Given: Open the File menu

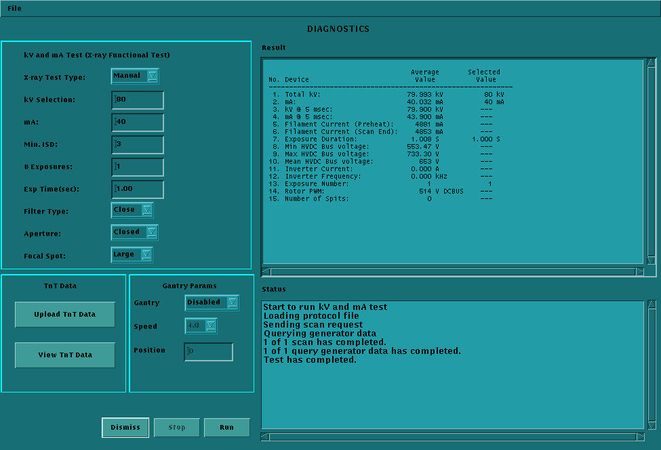Looking at the screenshot, I should coord(14,8).
